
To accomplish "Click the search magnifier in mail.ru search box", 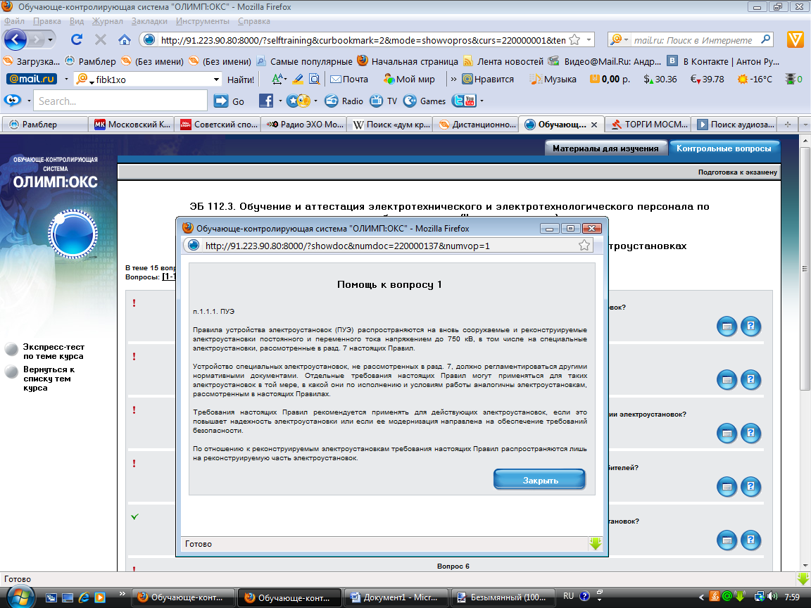I will (x=765, y=39).
